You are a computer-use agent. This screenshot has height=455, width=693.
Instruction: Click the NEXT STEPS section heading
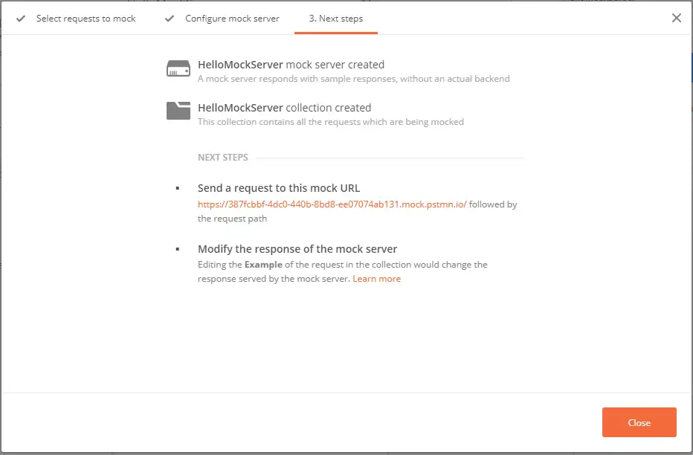223,158
